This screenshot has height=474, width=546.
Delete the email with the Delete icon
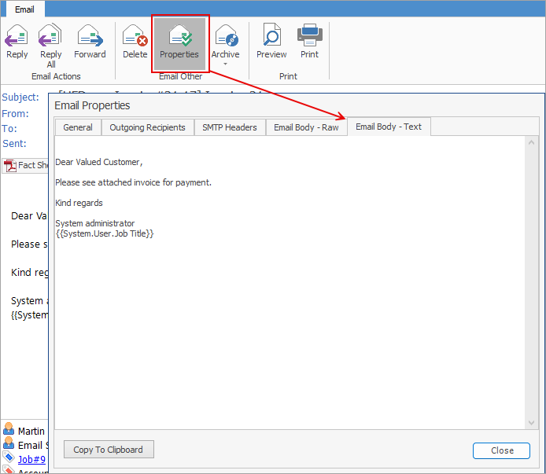[135, 35]
